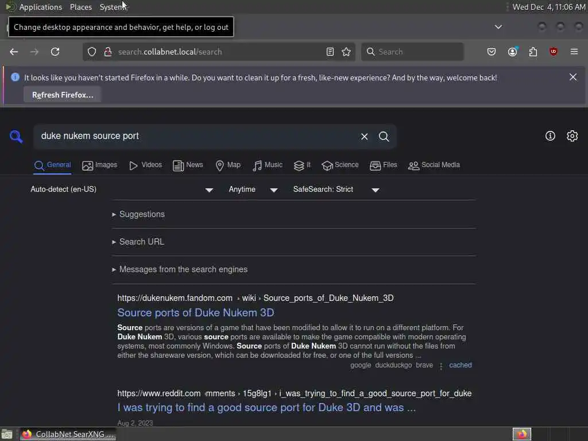Switch to the It category tab

(x=302, y=165)
